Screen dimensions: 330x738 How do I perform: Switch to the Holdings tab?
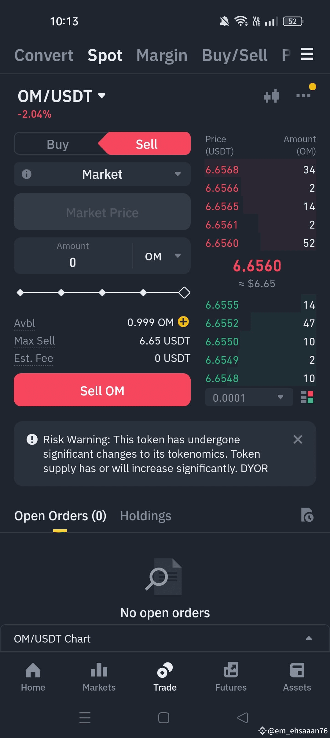click(x=146, y=516)
